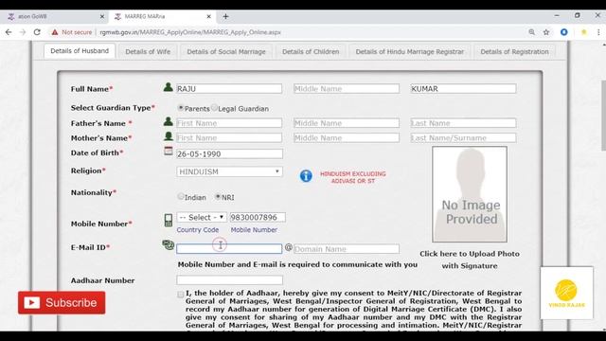Click the Mobile Number caption under the field
This screenshot has width=606, height=341.
point(254,229)
